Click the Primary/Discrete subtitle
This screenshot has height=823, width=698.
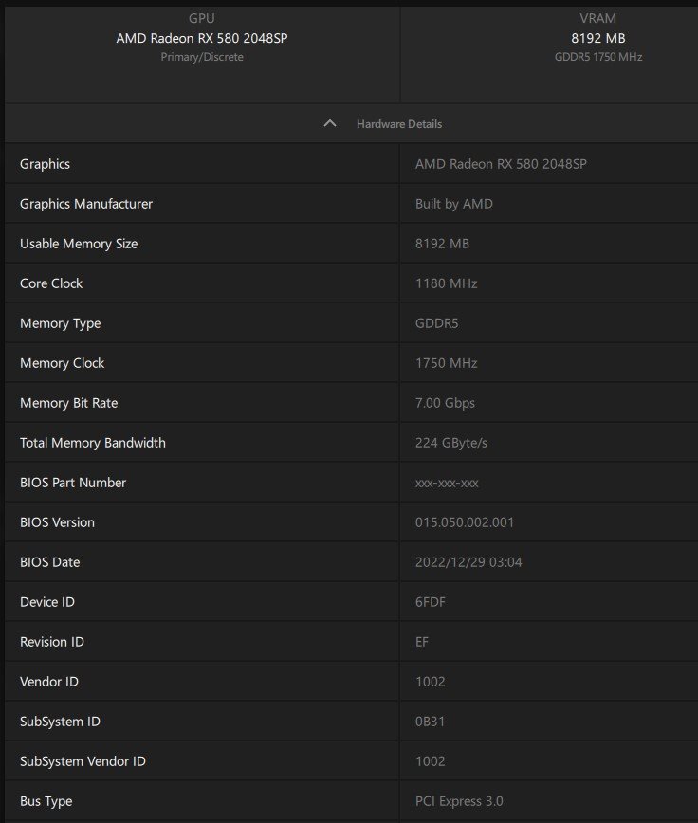coord(202,57)
